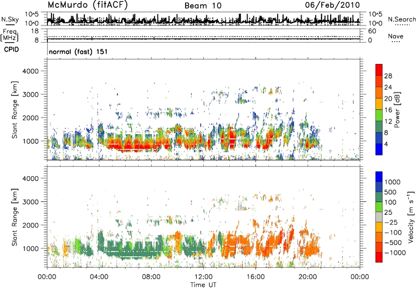
Task: Click the 4000 tick on velocity panel
Action: [x=30, y=178]
